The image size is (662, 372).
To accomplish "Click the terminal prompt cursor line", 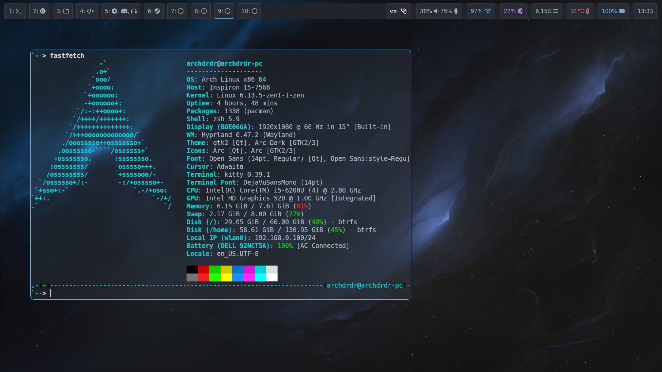I will [x=51, y=293].
